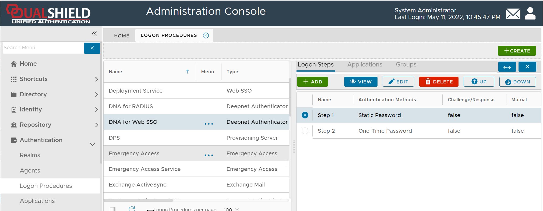Switch to the Applications tab
The width and height of the screenshot is (543, 211).
[365, 65]
